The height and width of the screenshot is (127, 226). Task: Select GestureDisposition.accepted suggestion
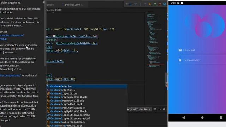[87, 115]
